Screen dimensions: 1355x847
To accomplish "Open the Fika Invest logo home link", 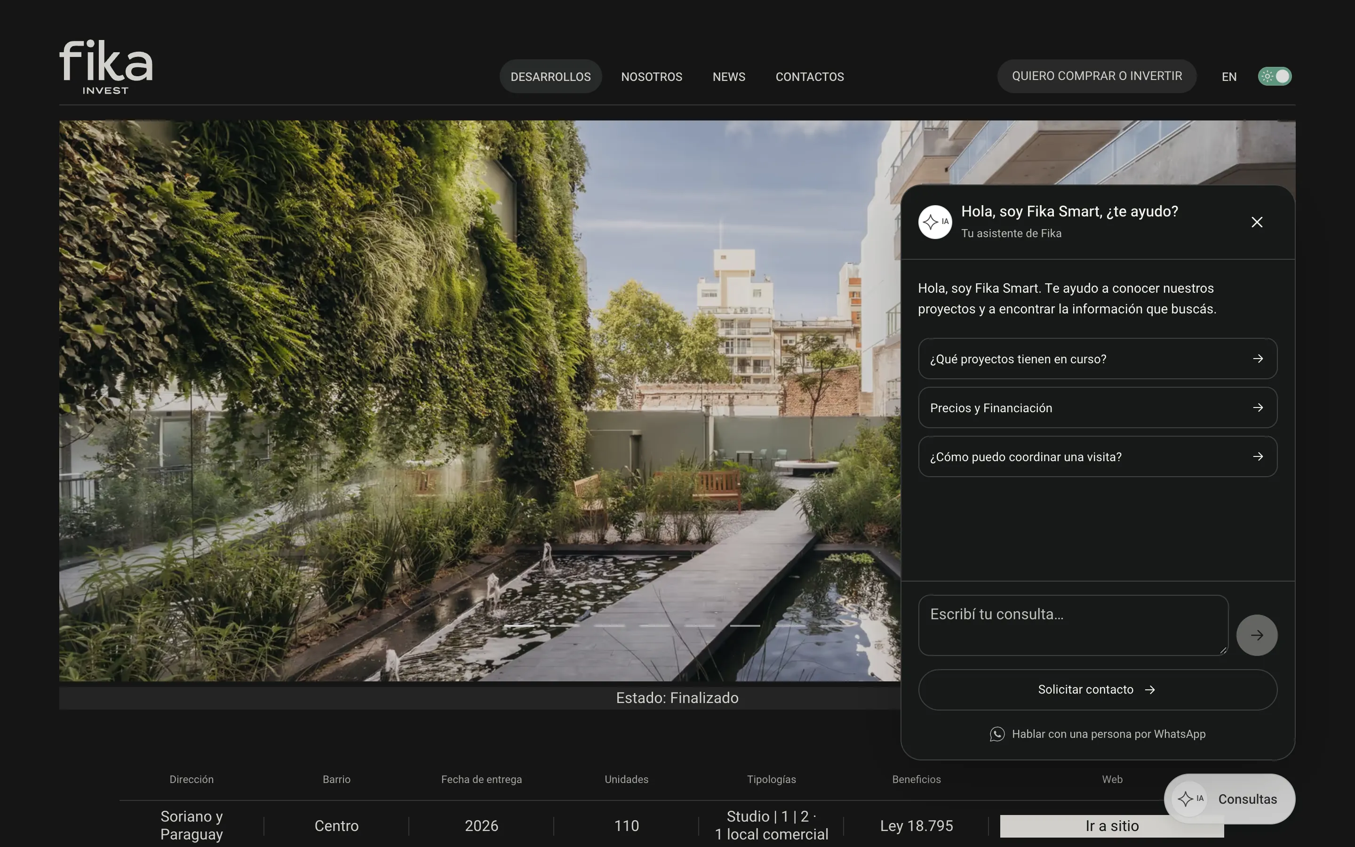I will click(106, 67).
